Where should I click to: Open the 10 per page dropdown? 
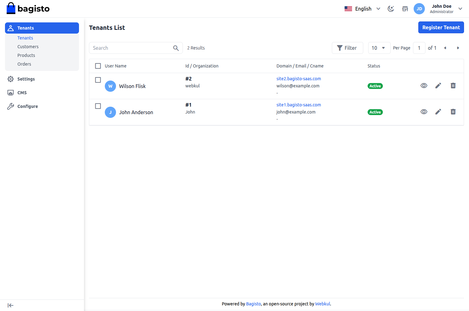(x=379, y=48)
